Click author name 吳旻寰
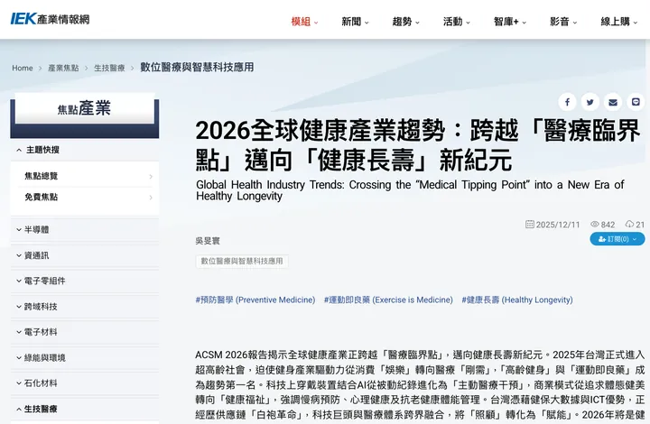 [208, 241]
